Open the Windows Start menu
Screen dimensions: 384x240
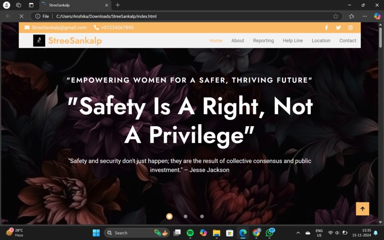pyautogui.click(x=96, y=233)
